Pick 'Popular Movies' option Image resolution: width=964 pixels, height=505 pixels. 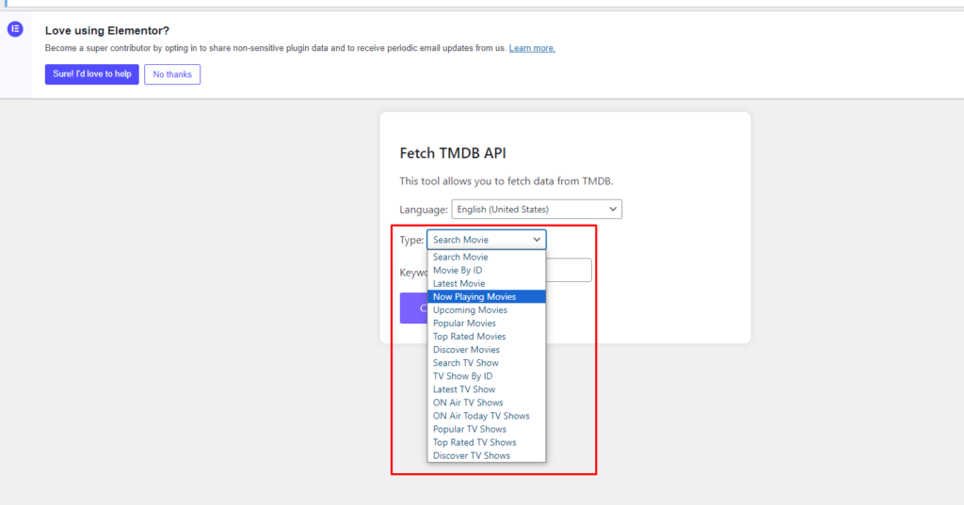point(487,324)
